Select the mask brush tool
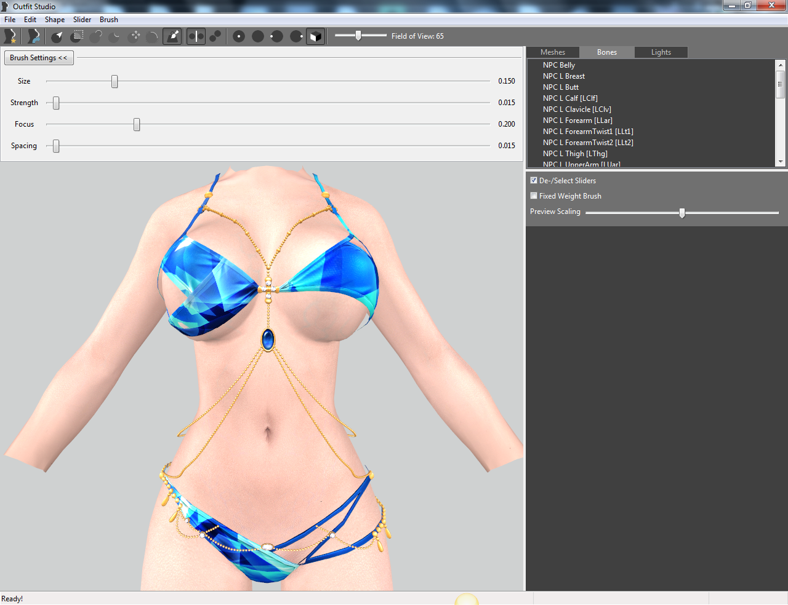788x605 pixels. [x=76, y=36]
